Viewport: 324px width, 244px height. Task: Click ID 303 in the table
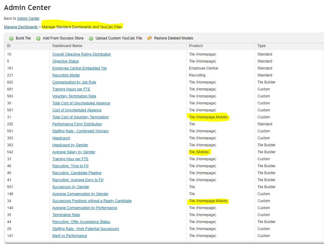10,138
